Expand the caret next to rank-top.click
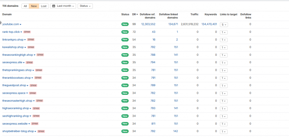The image size is (289, 137). (x=21, y=32)
